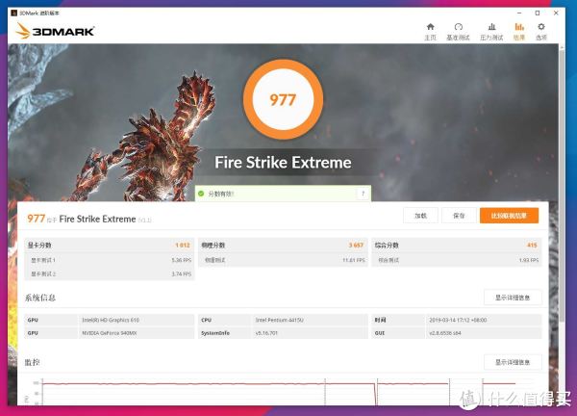
Task: Show details button beside 监控
Action: coord(513,362)
